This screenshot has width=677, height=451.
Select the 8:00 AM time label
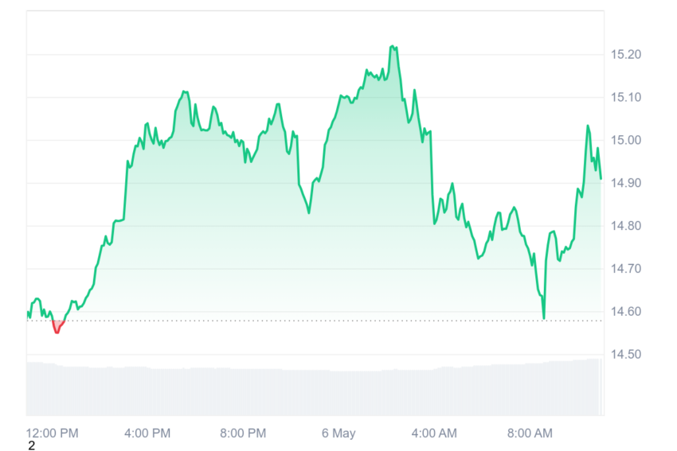530,433
